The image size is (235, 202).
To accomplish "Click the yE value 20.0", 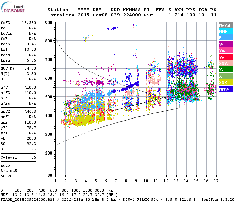I will point(31,139).
